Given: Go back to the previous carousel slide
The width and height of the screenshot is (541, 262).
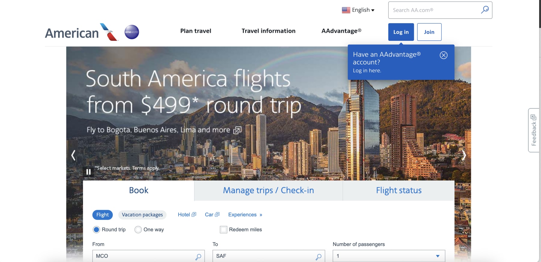Looking at the screenshot, I should (x=74, y=155).
